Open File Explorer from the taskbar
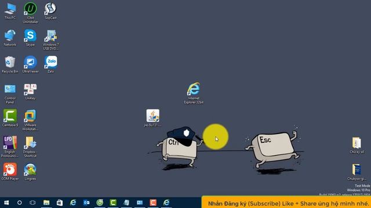This screenshot has width=371, height=208. (x=46, y=203)
